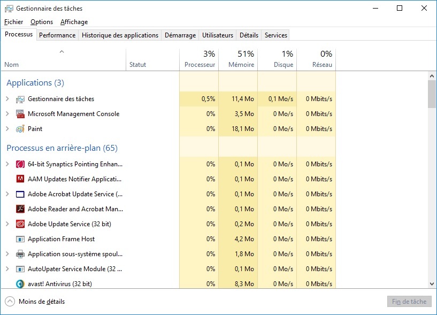Expand Application sous-système spouleur row
This screenshot has width=437, height=315.
click(x=7, y=253)
